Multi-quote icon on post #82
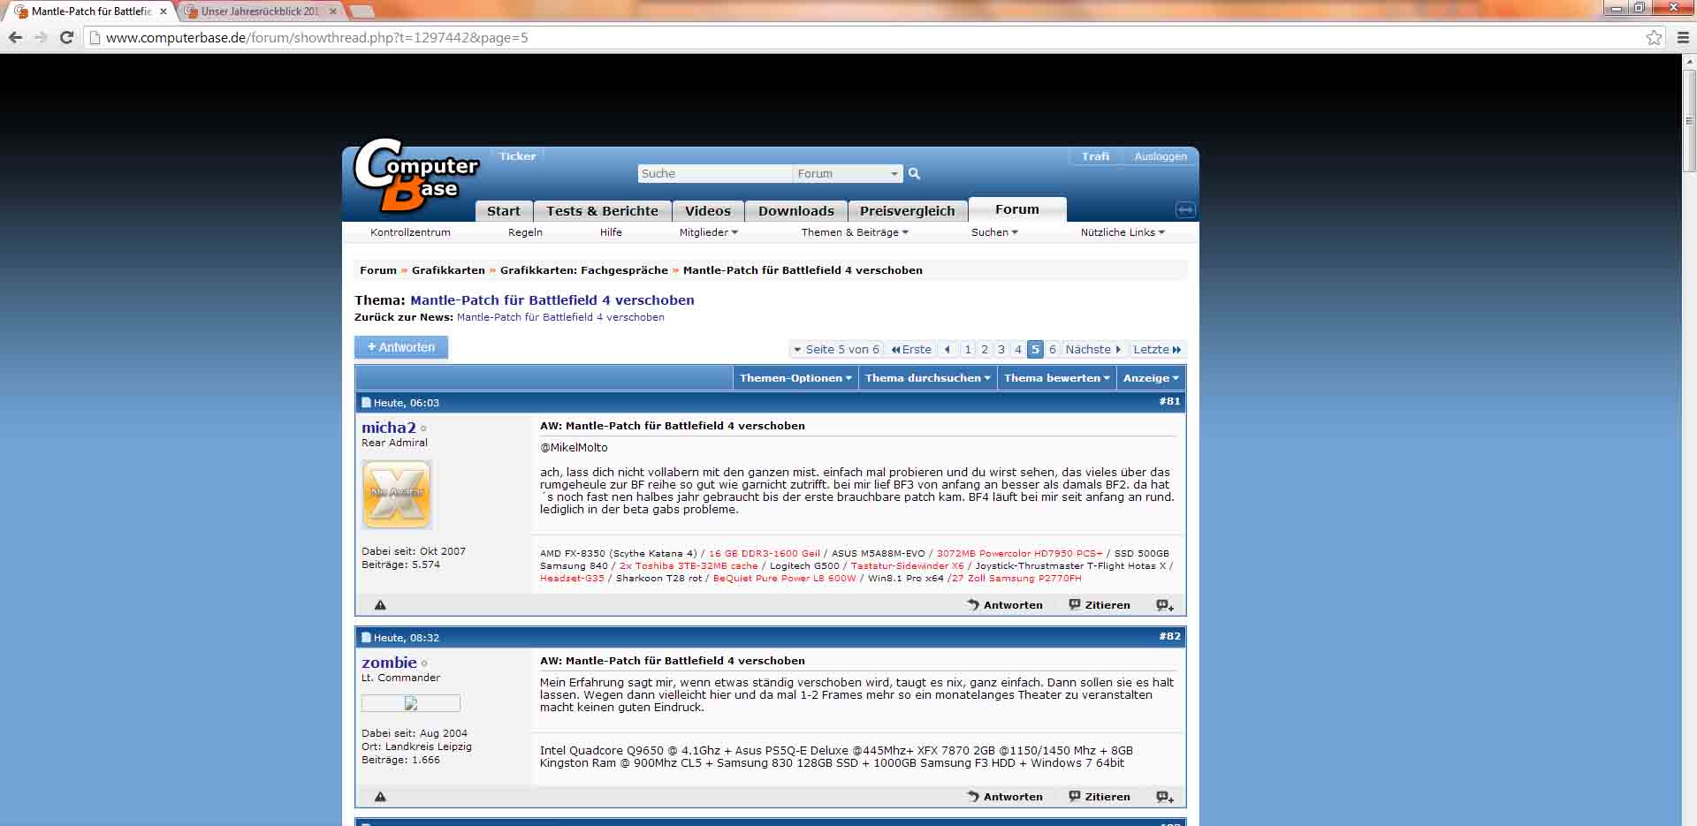 coord(1165,797)
